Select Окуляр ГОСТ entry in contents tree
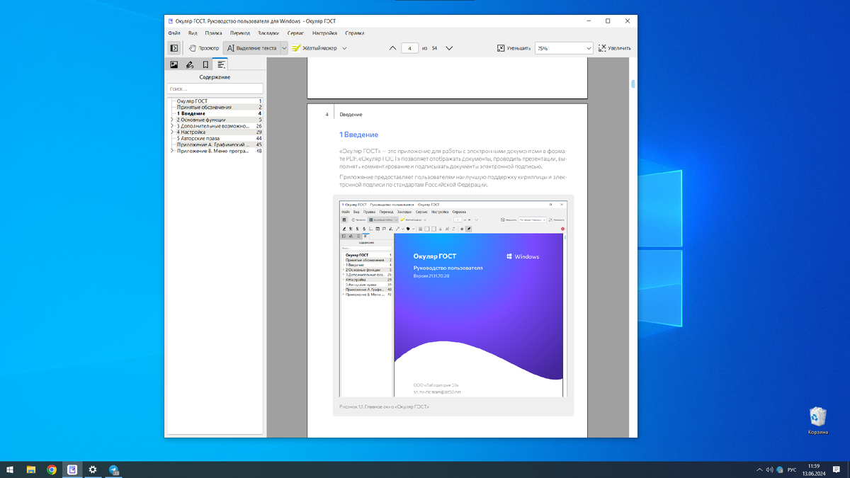 [192, 101]
